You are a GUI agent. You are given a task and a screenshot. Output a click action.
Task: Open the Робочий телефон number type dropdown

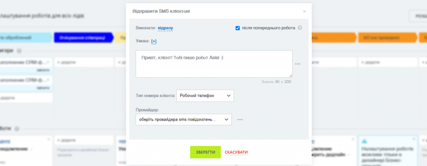205,96
